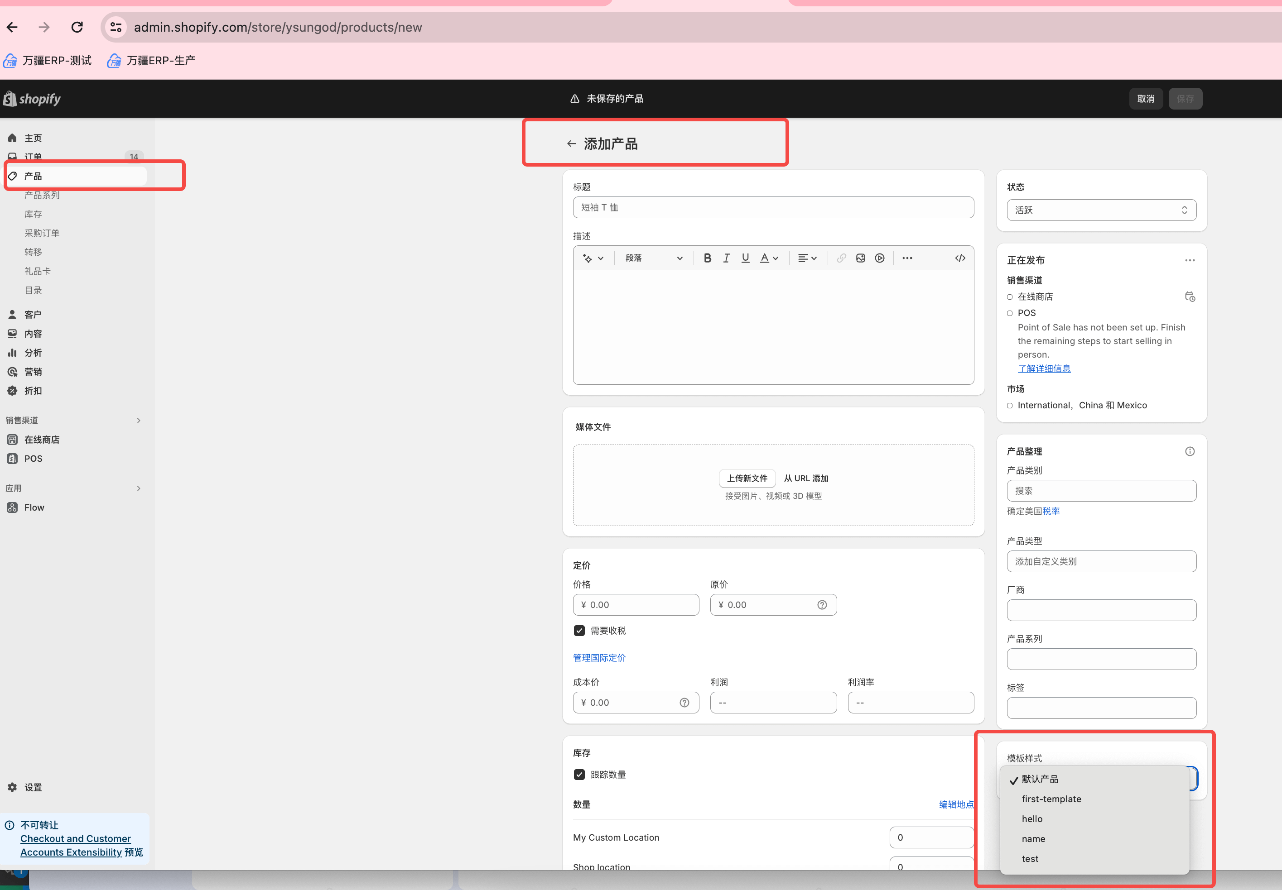
Task: Click the insert video icon
Action: 879,258
